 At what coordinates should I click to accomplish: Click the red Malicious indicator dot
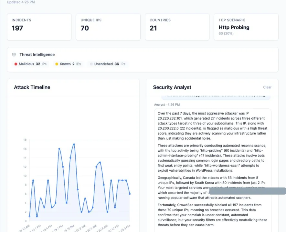[x=16, y=64]
